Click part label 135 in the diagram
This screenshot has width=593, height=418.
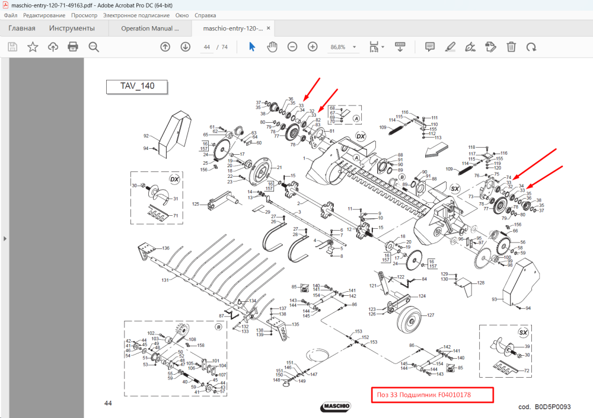[295, 324]
